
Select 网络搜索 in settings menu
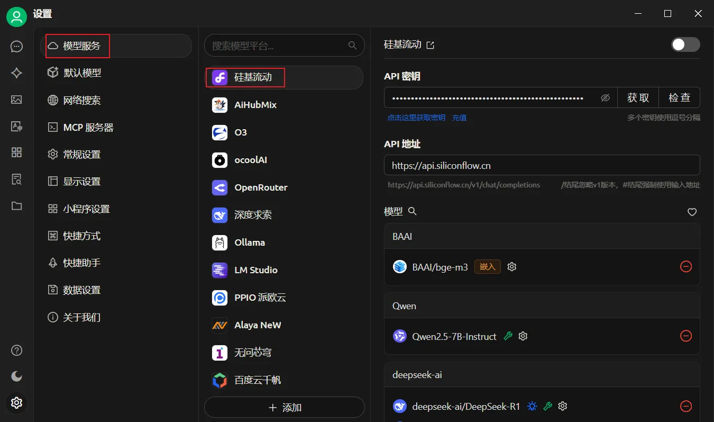coord(116,100)
